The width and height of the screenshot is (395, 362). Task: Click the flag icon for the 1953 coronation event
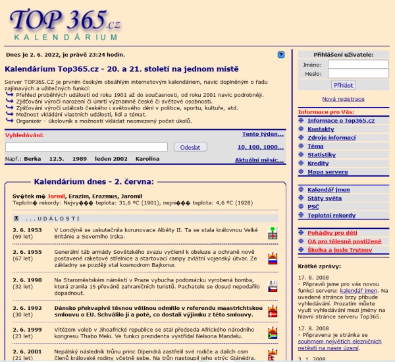tap(273, 233)
